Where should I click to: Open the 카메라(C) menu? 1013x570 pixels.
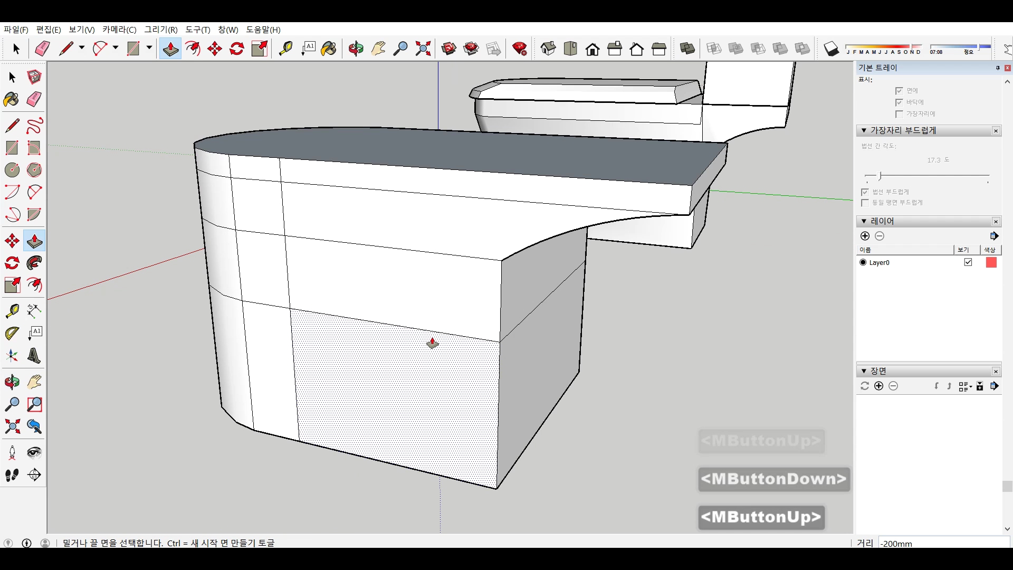pos(119,30)
